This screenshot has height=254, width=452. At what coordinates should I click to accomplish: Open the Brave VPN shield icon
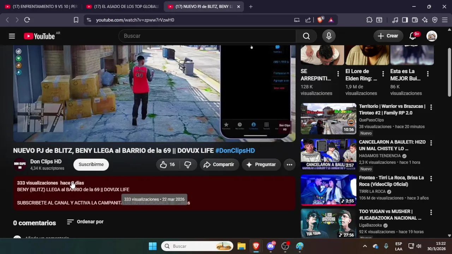point(435,20)
